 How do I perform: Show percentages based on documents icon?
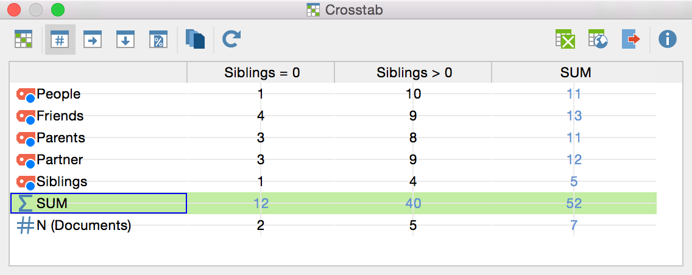[x=158, y=39]
